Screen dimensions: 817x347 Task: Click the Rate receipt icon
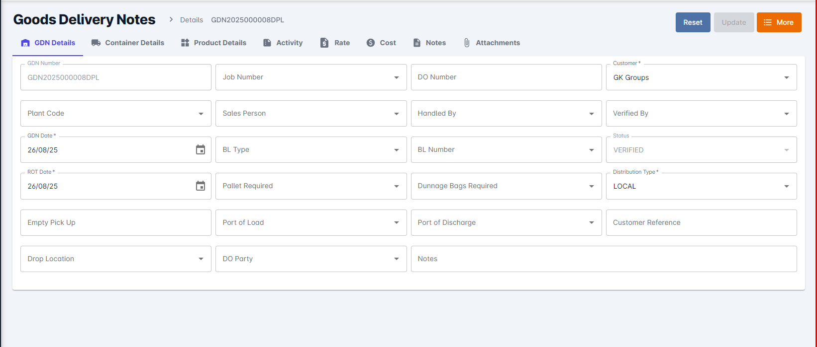tap(324, 43)
